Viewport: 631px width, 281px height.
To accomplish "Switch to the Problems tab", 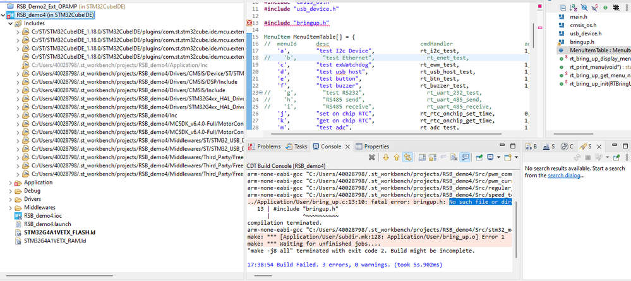I will 268,146.
